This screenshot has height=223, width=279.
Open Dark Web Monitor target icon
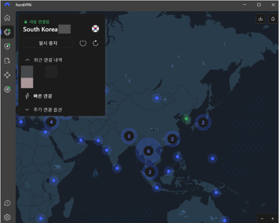pos(7,89)
